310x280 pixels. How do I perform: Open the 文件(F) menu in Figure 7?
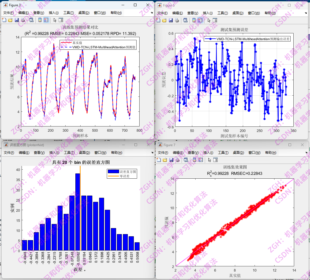click(163, 153)
